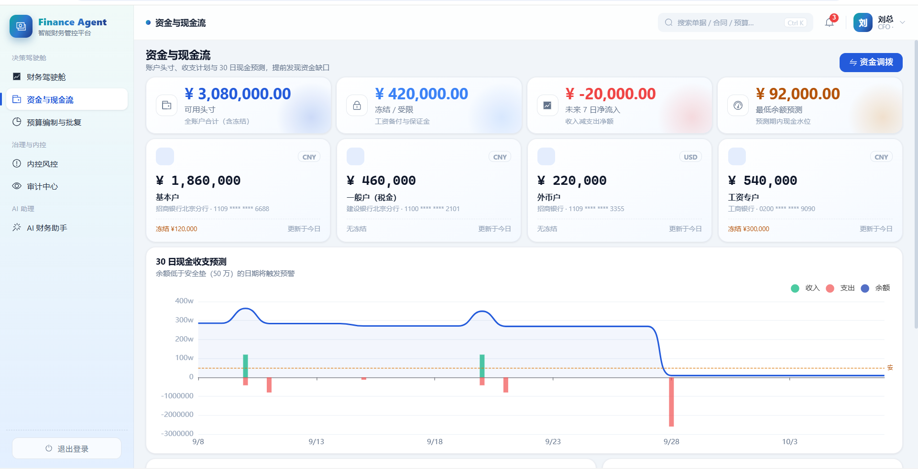The image size is (918, 469).
Task: Click 退出登录 button
Action: coord(66,448)
